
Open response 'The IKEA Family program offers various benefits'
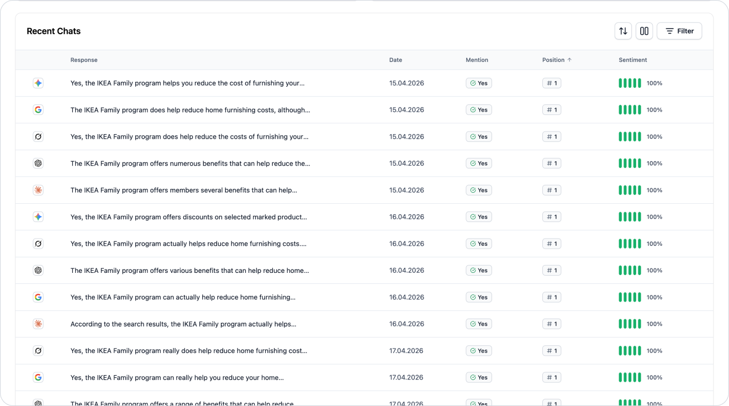pos(190,271)
